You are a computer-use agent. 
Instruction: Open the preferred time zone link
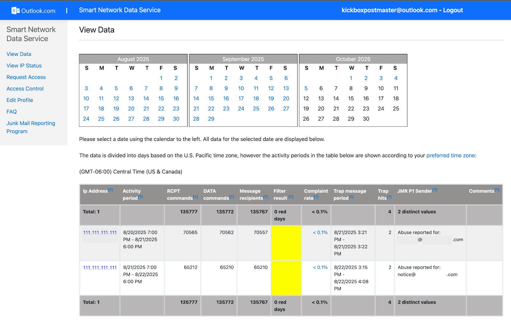point(450,155)
